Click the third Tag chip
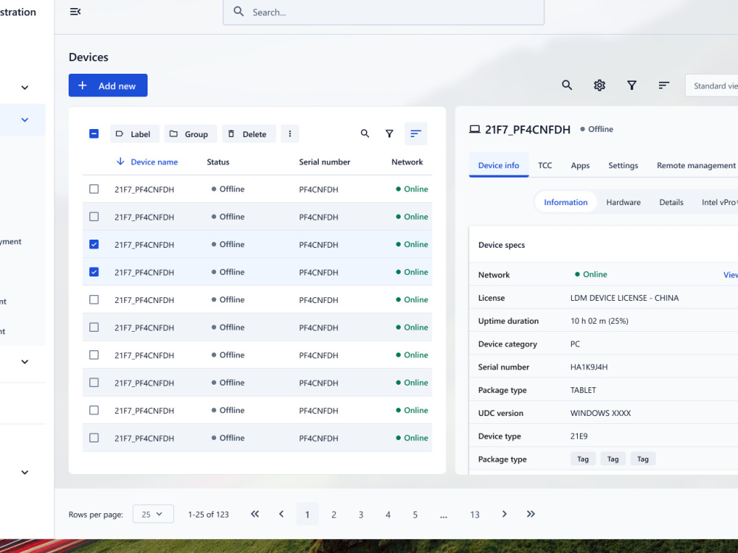This screenshot has width=738, height=553. click(x=643, y=459)
